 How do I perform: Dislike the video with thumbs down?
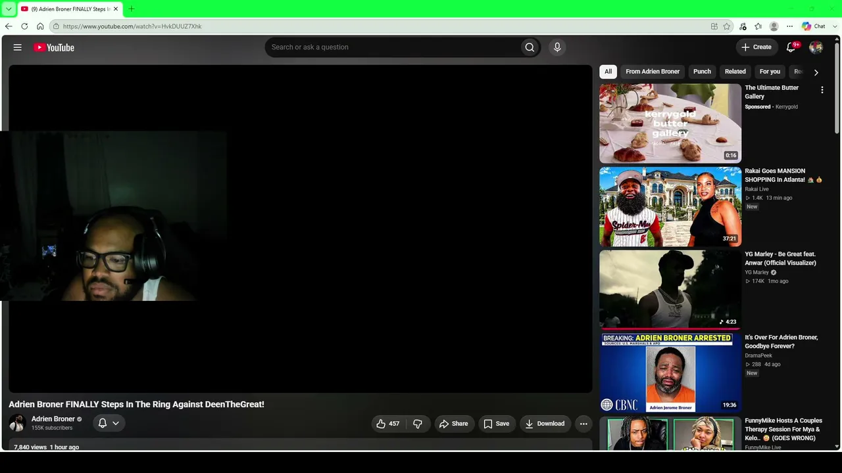[x=418, y=424]
